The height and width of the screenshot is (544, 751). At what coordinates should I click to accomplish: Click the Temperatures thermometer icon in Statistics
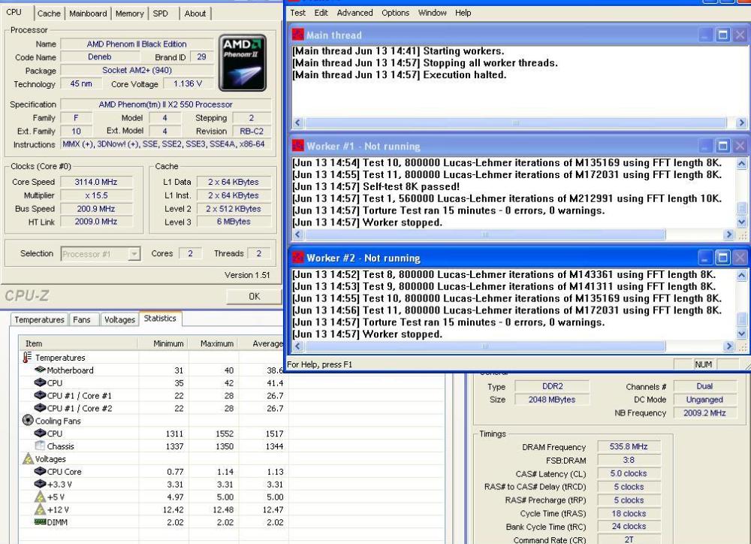click(x=27, y=358)
